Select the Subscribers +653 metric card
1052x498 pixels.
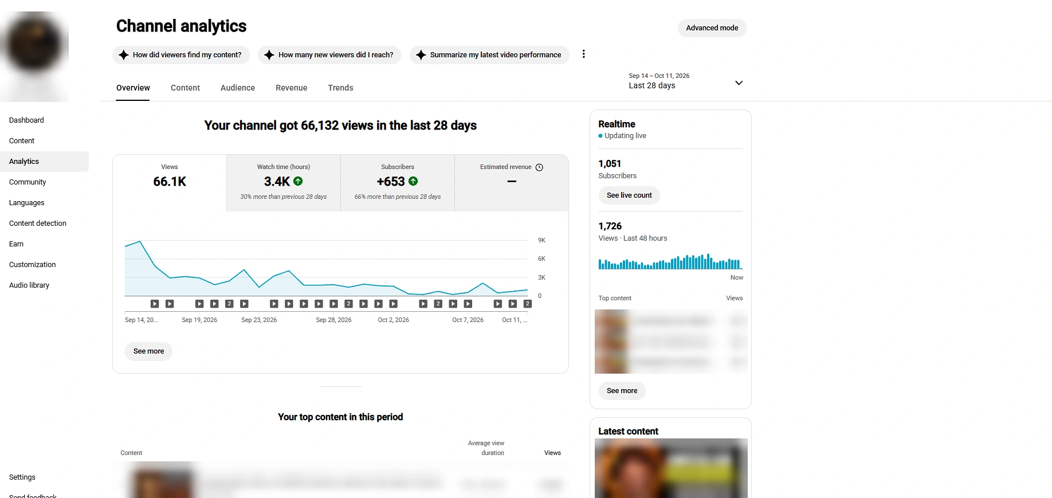[x=398, y=183]
